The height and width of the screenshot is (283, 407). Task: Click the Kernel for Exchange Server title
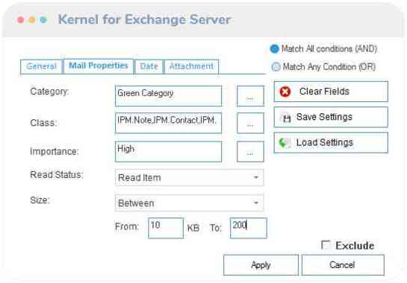144,19
